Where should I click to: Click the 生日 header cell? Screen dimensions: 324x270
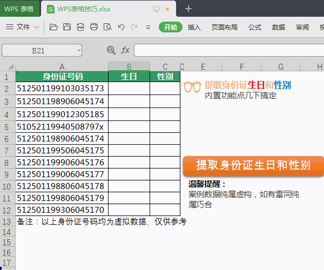(x=129, y=77)
